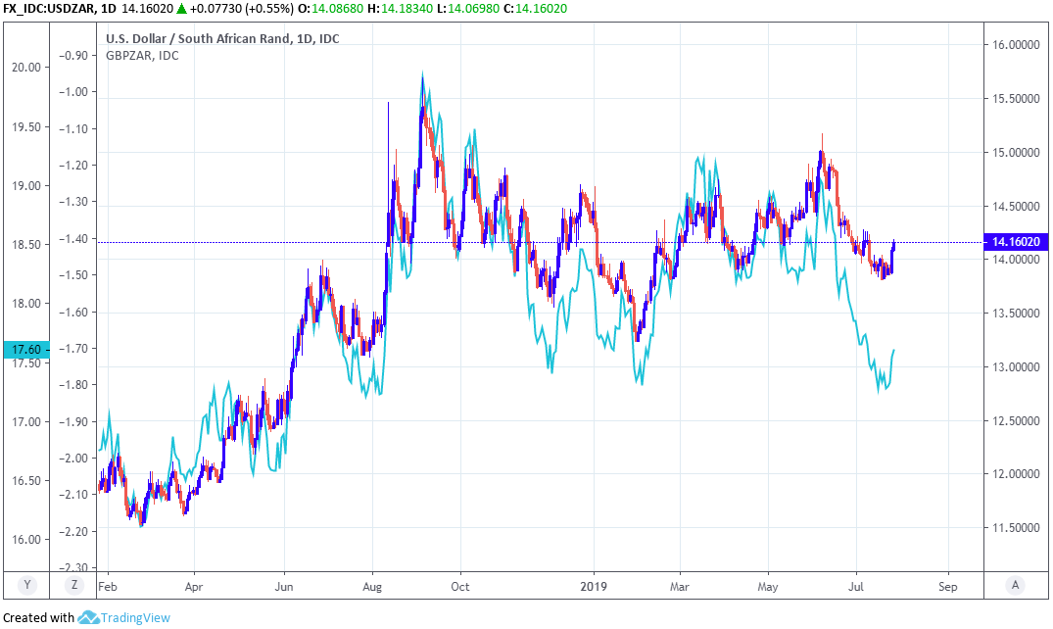Click the Z axis scale button
1053x629 pixels.
[73, 585]
